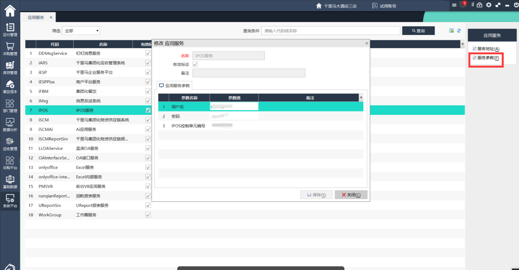Open settings via the gear icon
519x270 pixels.
pos(489,5)
